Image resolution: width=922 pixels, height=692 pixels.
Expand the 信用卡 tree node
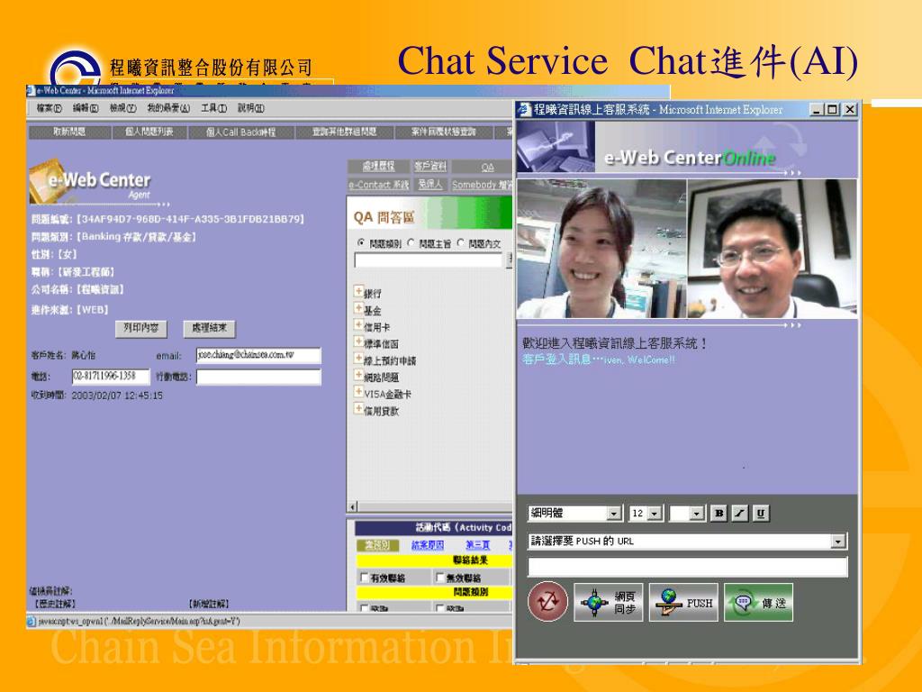pos(358,324)
